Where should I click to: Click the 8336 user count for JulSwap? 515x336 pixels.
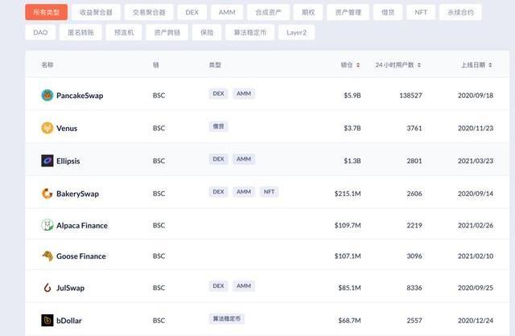point(414,288)
